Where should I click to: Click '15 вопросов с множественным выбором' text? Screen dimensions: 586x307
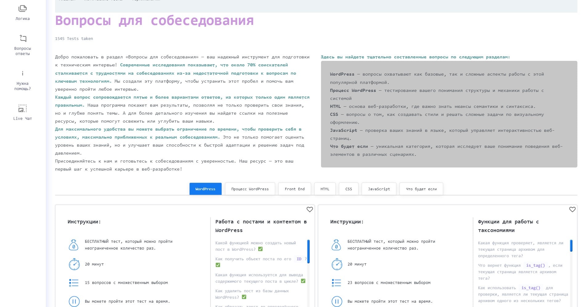point(126,283)
